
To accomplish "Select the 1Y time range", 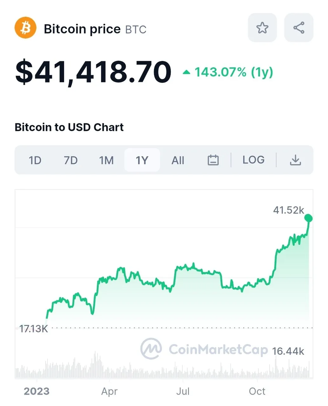I will click(x=142, y=160).
